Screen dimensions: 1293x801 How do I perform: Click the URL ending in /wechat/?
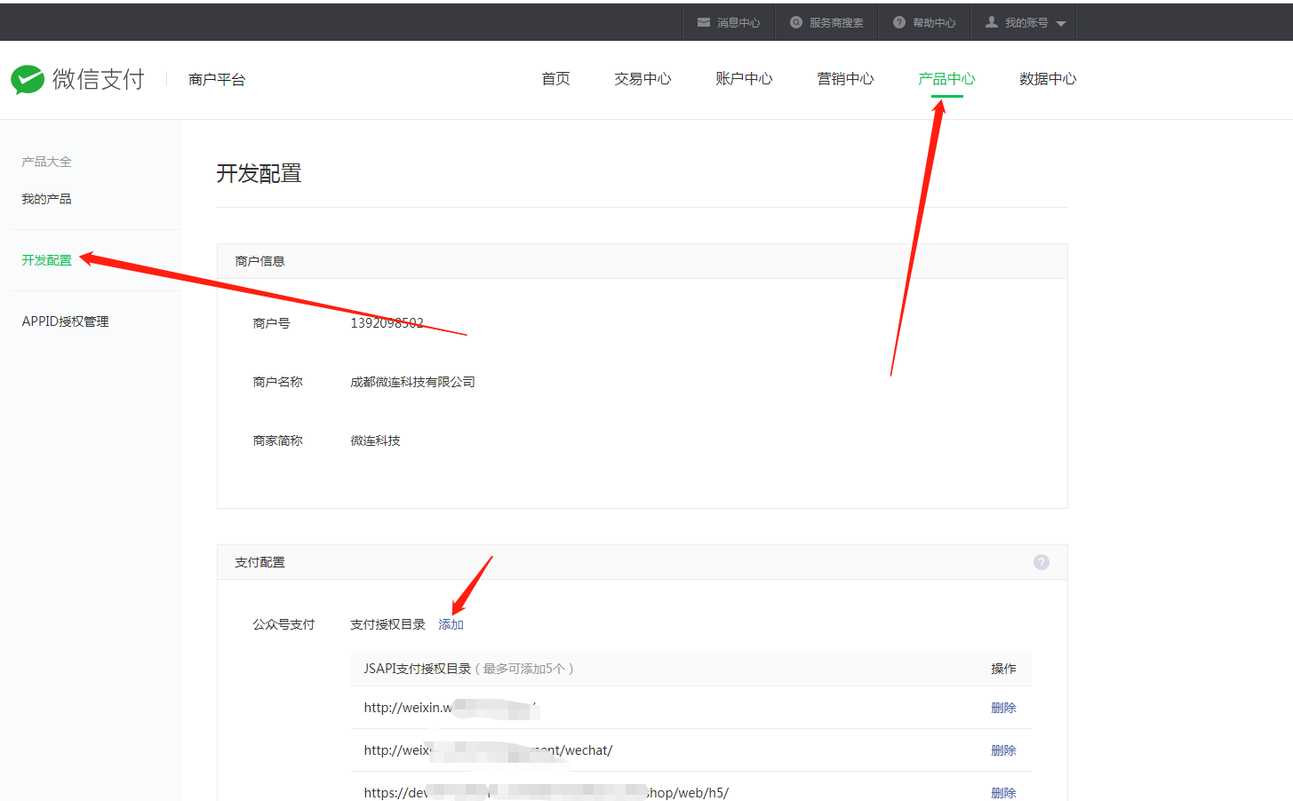[488, 750]
